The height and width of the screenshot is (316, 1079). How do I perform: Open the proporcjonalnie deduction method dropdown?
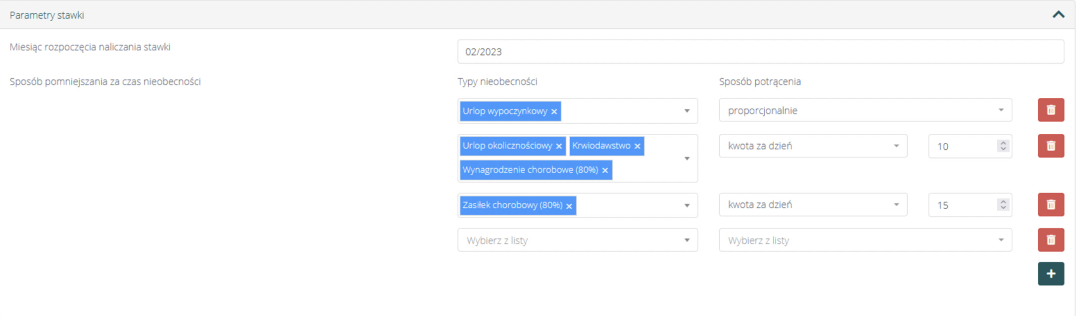pos(865,110)
